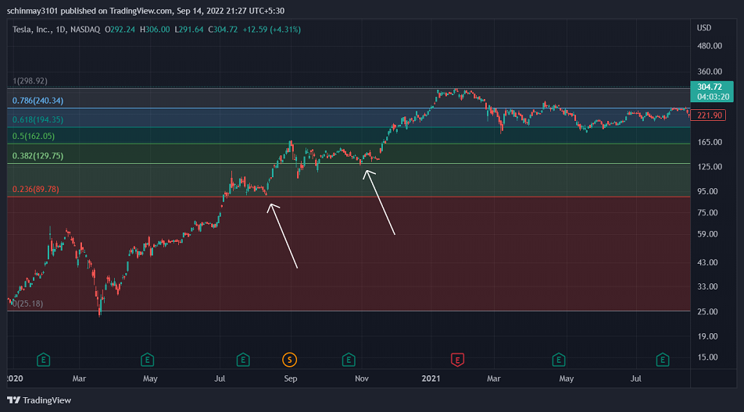Click the Sep label on time axis

click(x=291, y=378)
